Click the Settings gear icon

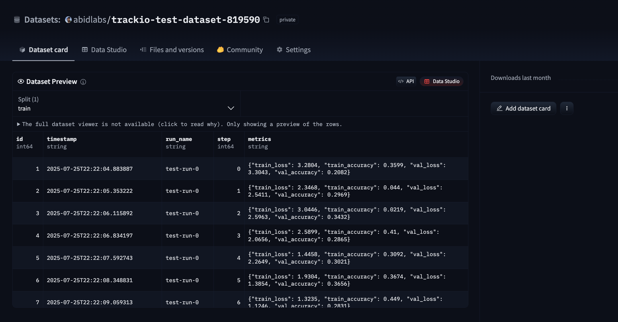tap(279, 50)
